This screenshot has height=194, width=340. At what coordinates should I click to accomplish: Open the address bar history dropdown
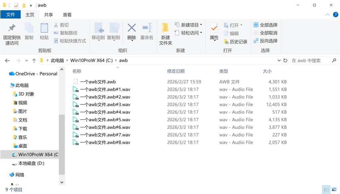pyautogui.click(x=279, y=60)
